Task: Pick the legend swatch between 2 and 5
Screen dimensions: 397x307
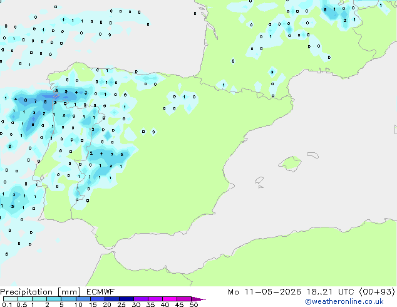Action: tap(54, 299)
